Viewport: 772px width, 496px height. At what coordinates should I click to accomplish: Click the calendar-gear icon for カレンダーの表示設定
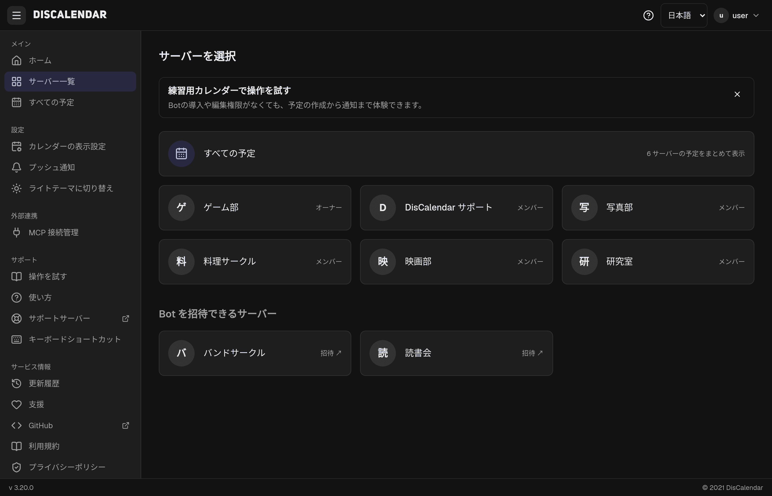point(17,147)
